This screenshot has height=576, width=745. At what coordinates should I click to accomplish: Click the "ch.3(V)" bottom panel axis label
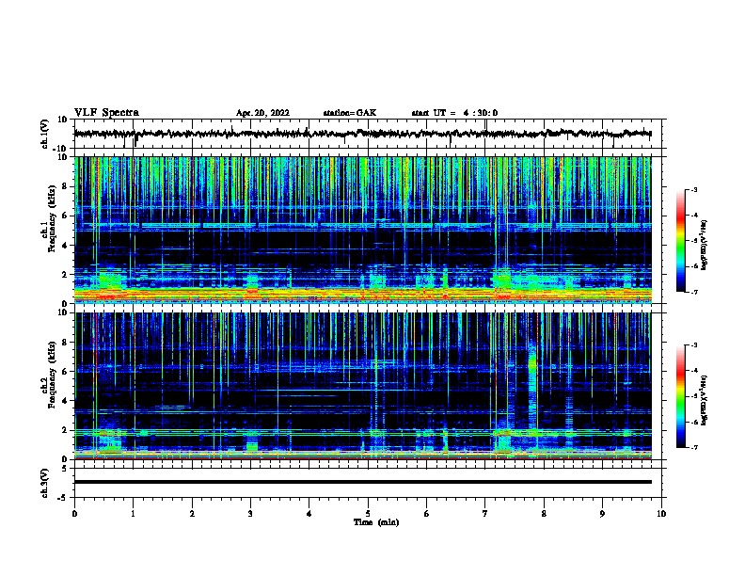[44, 483]
